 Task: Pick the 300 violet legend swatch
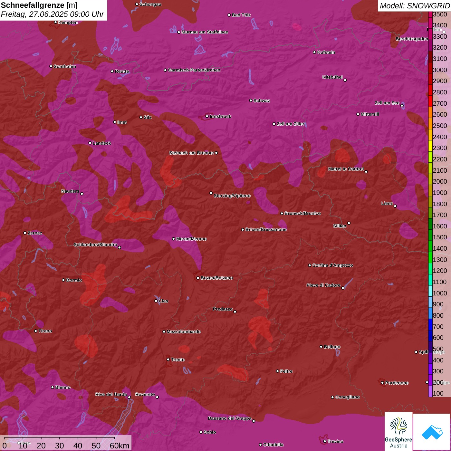pyautogui.click(x=430, y=369)
